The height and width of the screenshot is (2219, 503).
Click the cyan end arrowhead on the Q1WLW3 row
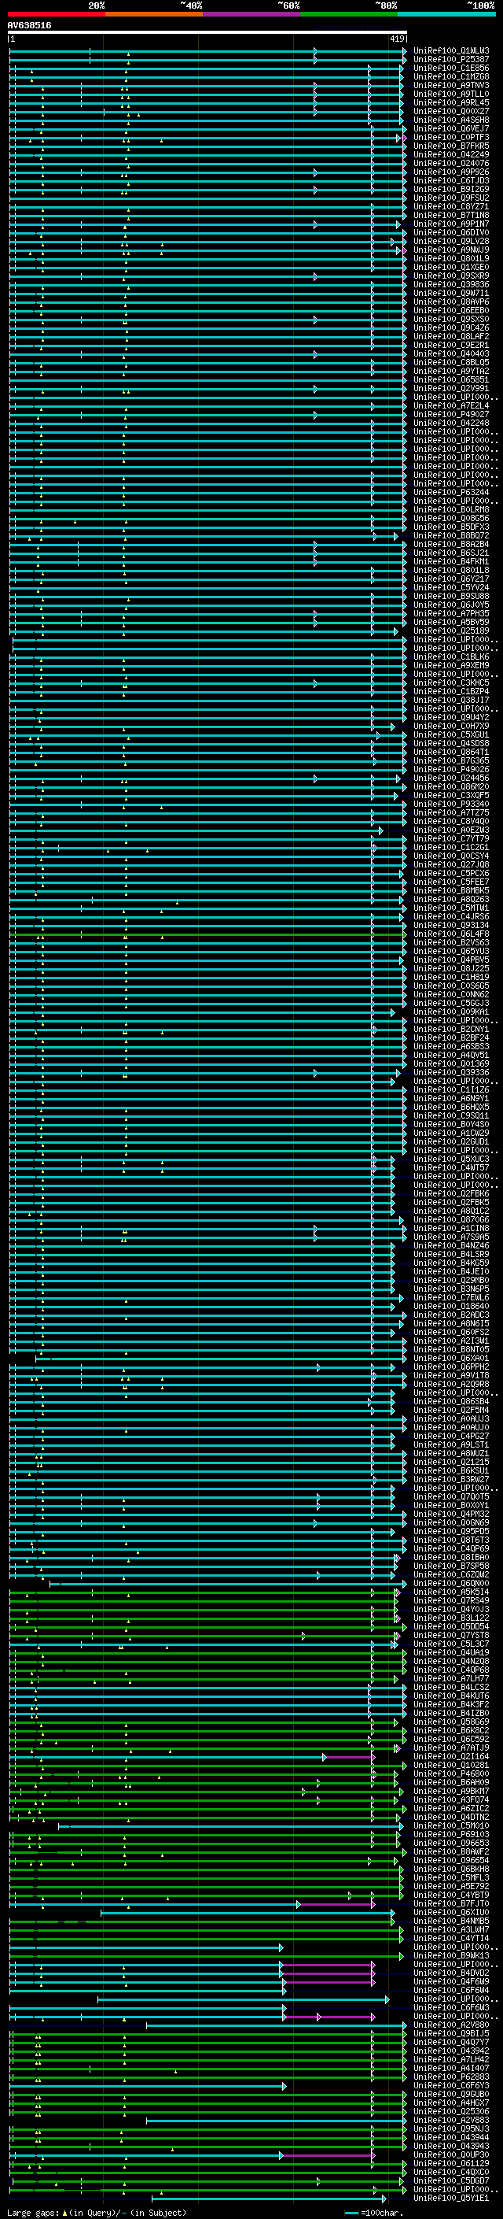[x=404, y=51]
